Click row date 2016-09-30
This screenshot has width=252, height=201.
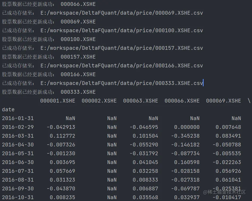pyautogui.click(x=18, y=188)
